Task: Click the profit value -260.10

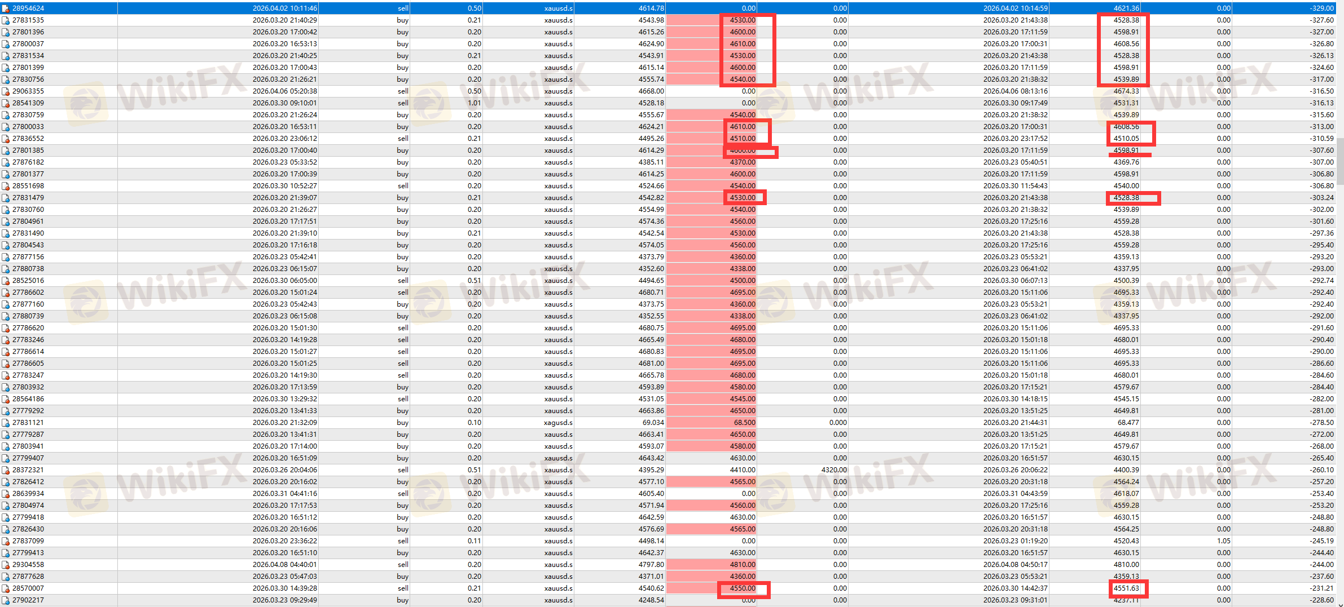Action: tap(1322, 470)
